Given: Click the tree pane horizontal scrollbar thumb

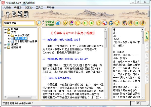Looking at the screenshot, I should tap(19, 97).
